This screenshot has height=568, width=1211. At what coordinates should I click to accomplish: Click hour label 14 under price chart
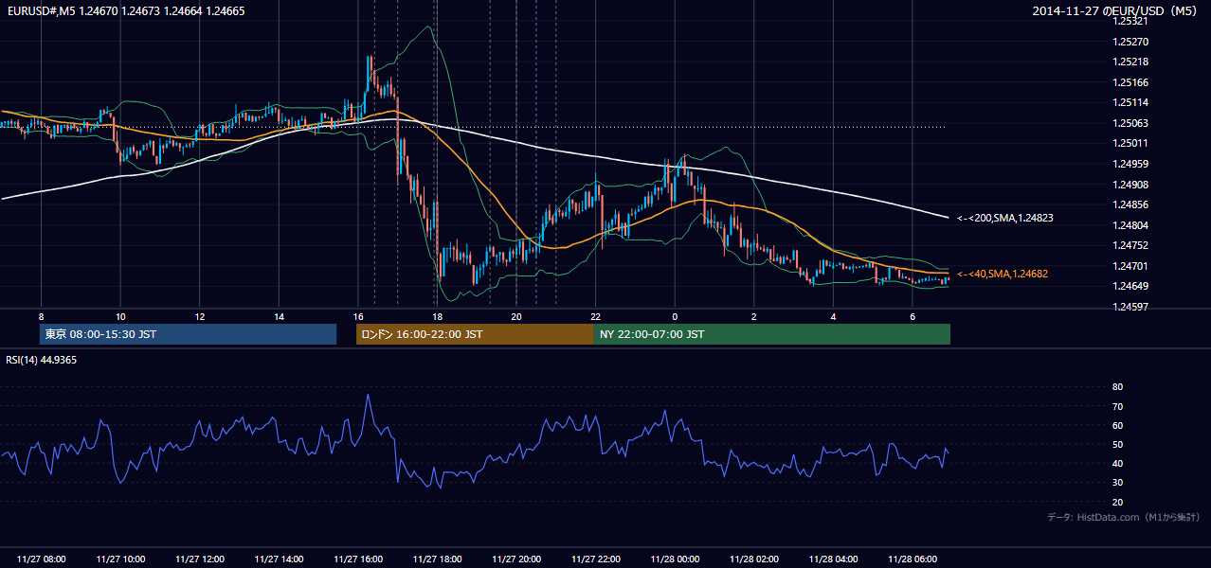(x=279, y=316)
